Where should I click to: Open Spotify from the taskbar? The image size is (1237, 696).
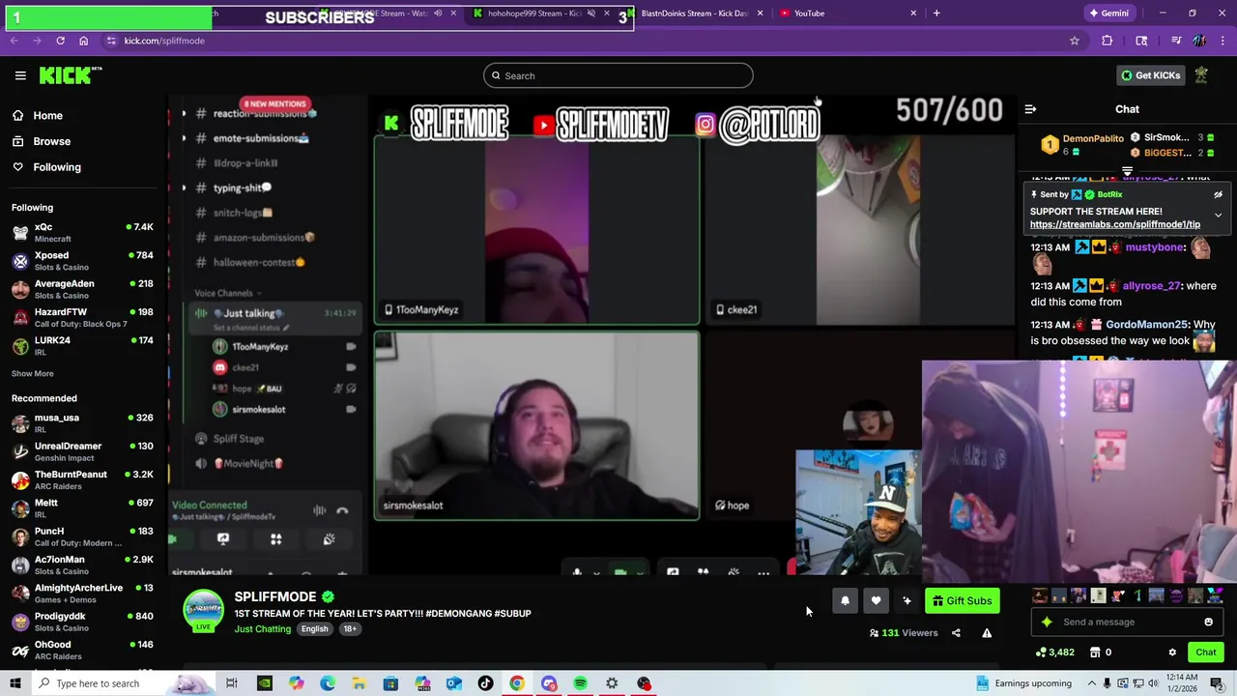pos(580,683)
